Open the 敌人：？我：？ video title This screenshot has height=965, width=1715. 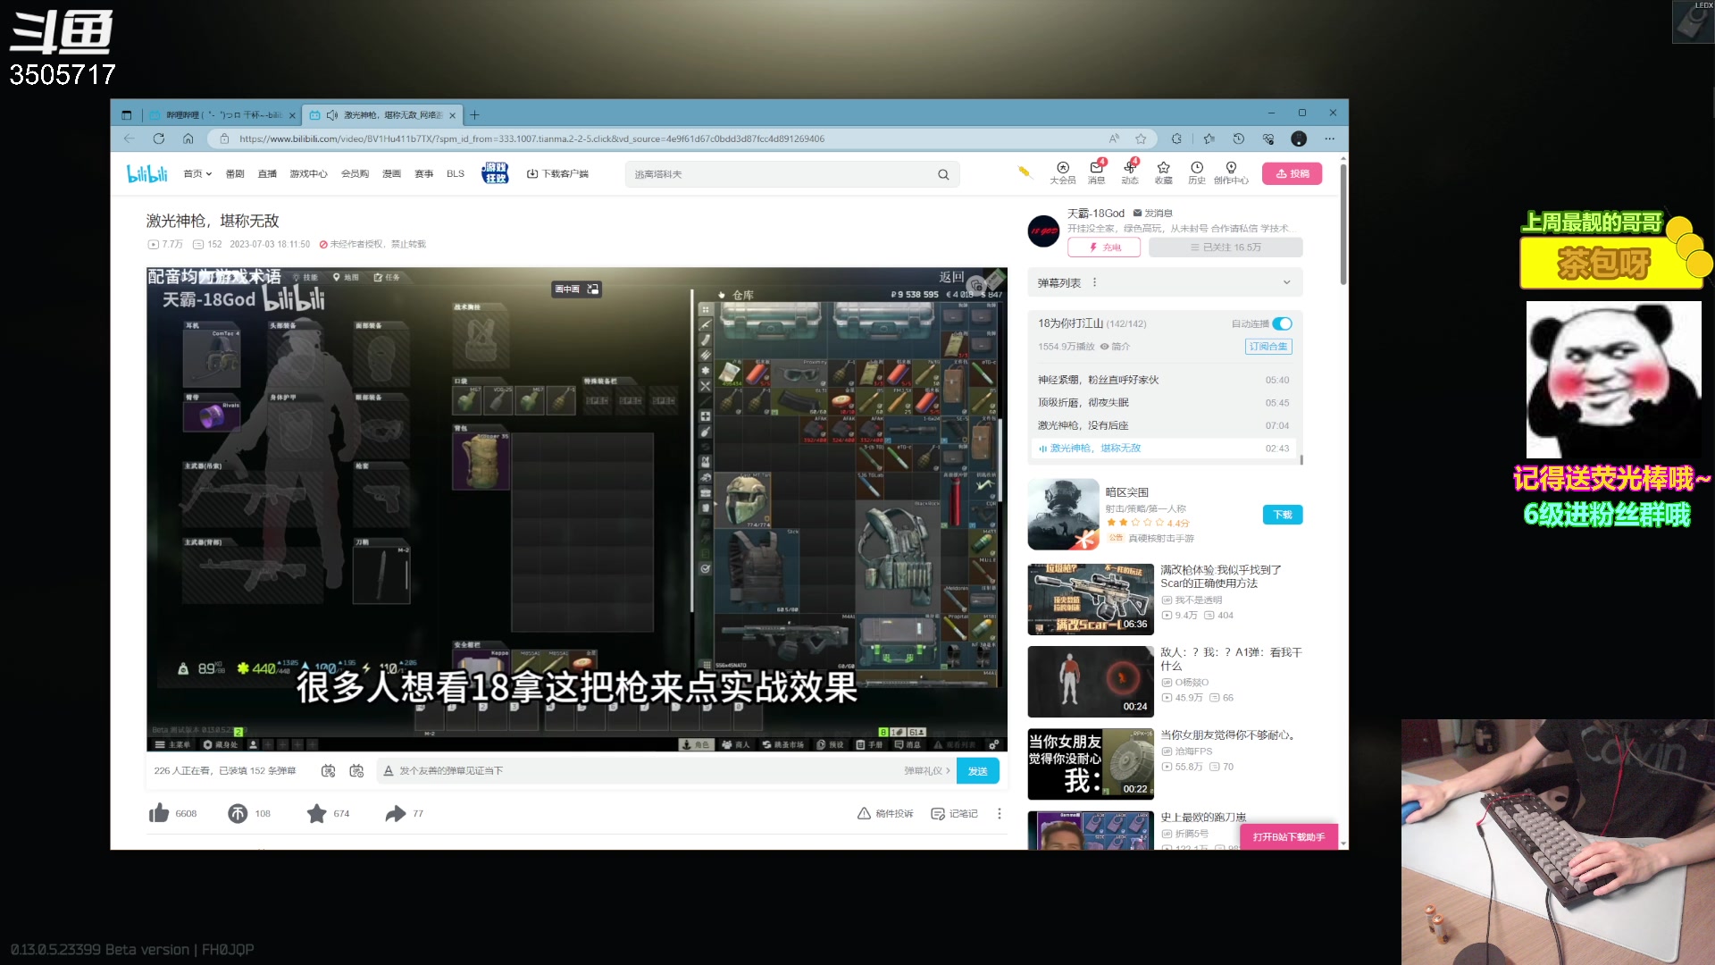click(1231, 659)
